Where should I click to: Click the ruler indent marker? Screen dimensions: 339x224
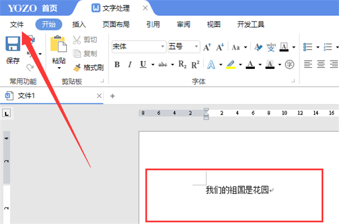[x=206, y=114]
